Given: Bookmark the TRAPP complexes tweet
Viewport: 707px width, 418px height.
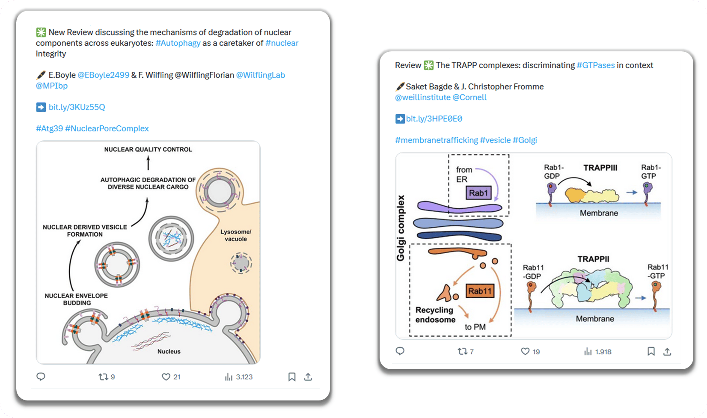Looking at the screenshot, I should click(651, 352).
